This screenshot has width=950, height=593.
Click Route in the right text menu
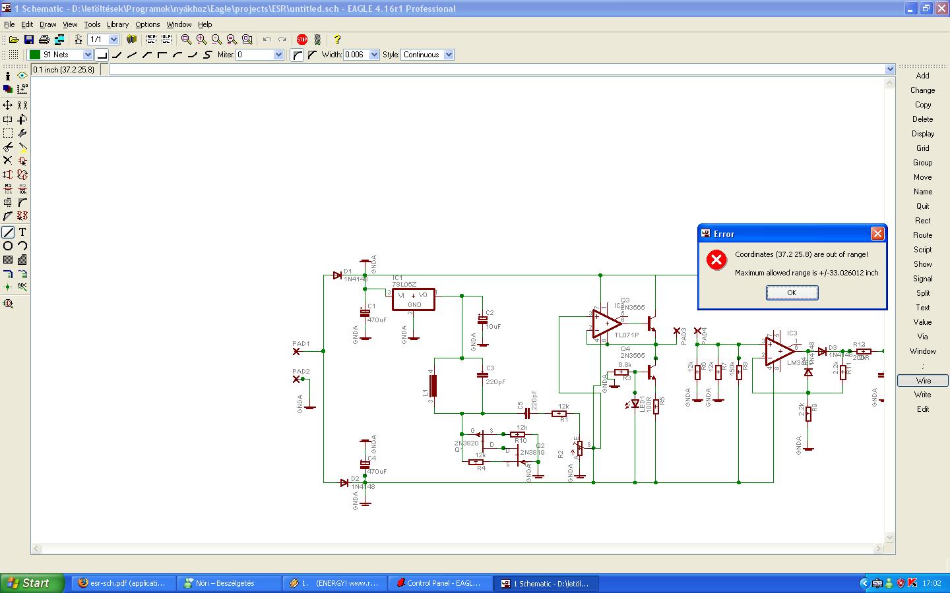(923, 235)
